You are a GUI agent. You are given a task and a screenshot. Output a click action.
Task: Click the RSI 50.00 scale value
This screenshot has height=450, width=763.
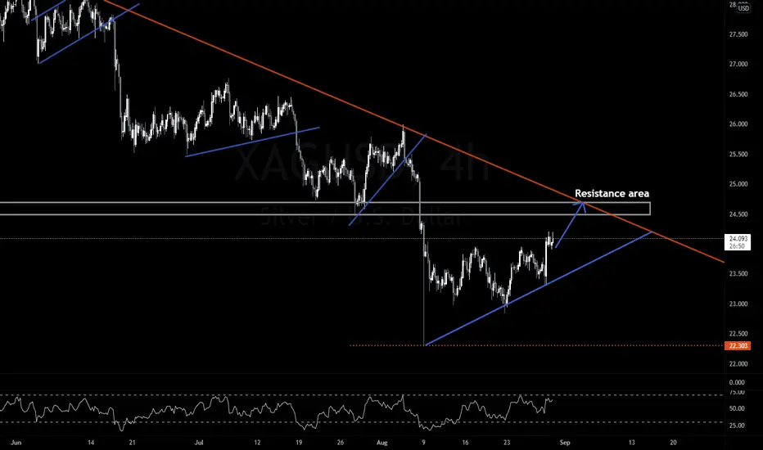point(737,408)
